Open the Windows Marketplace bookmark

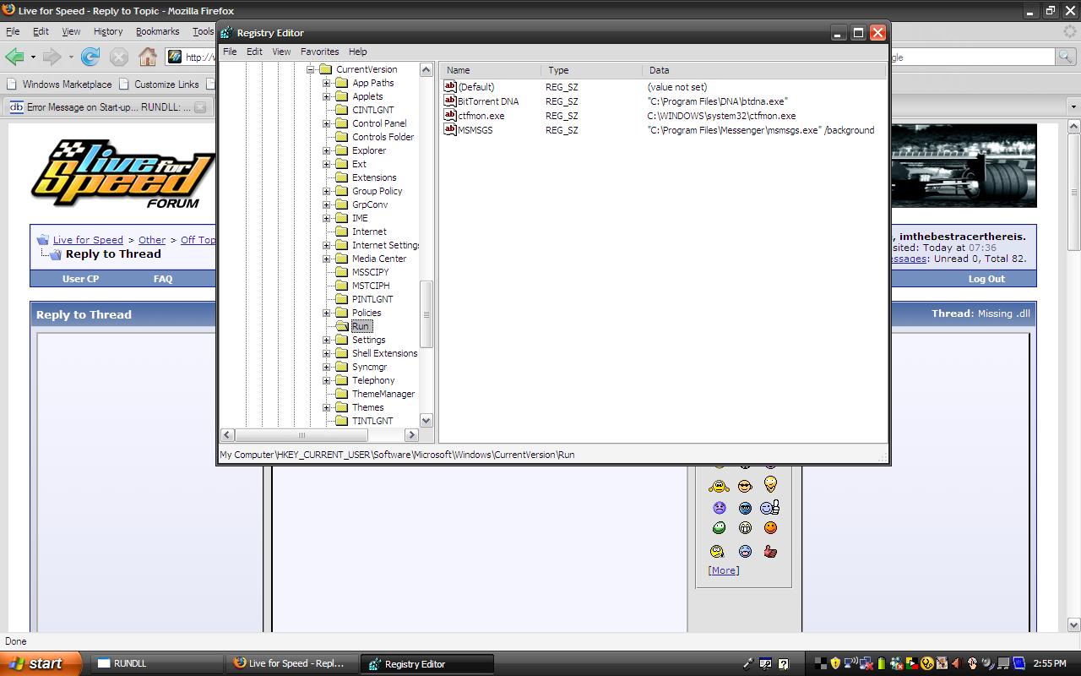(x=59, y=84)
